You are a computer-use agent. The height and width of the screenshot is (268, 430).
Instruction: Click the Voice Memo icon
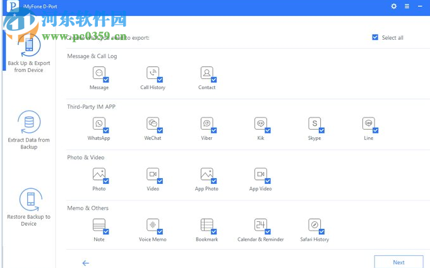point(153,225)
